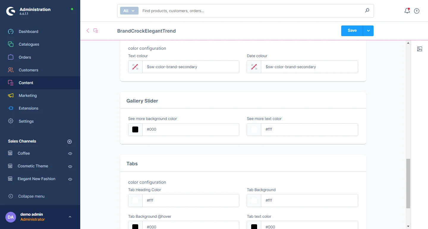
Task: Open the See more background color swatch
Action: [135, 129]
